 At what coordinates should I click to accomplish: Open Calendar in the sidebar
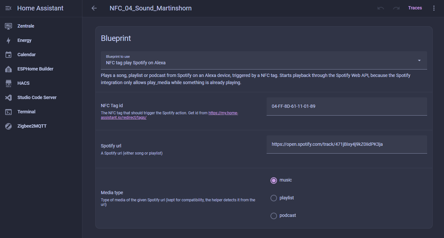coord(41,55)
